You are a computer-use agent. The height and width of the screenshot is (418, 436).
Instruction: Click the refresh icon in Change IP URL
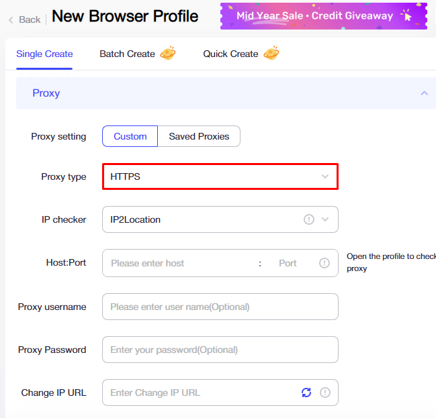point(306,393)
